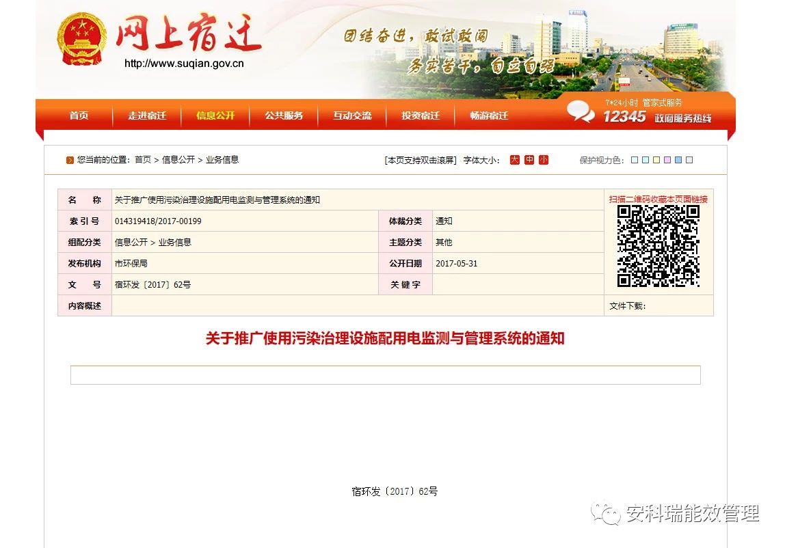
Task: Select the light yellow eye-protection color swatch
Action: point(656,160)
